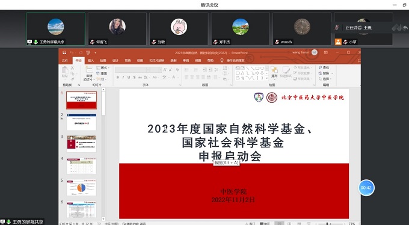Open the Layout (版式) dropdown
409x225 pixels.
(103, 68)
